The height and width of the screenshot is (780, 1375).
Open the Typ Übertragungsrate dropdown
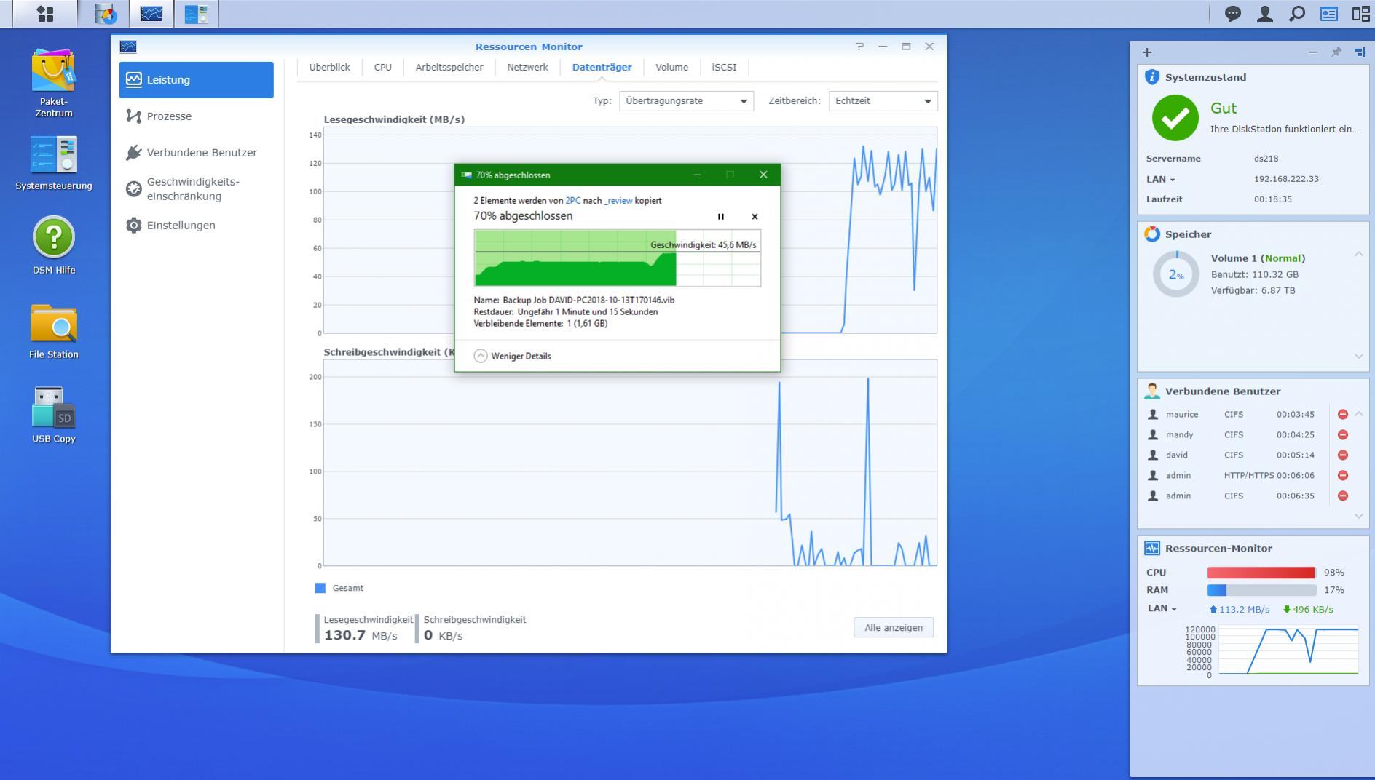pos(686,101)
